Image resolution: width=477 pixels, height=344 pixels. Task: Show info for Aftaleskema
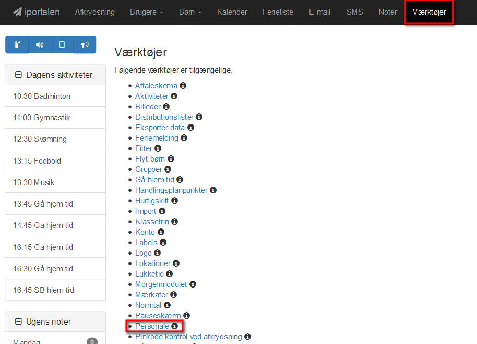pyautogui.click(x=183, y=86)
